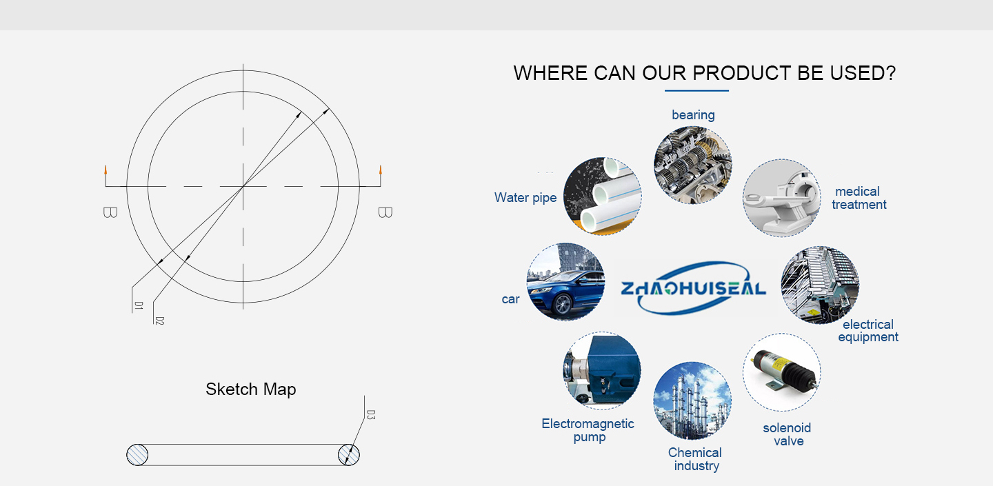Click the ZHAOHUISEAL logo
Screen dimensions: 993x486
tap(693, 287)
